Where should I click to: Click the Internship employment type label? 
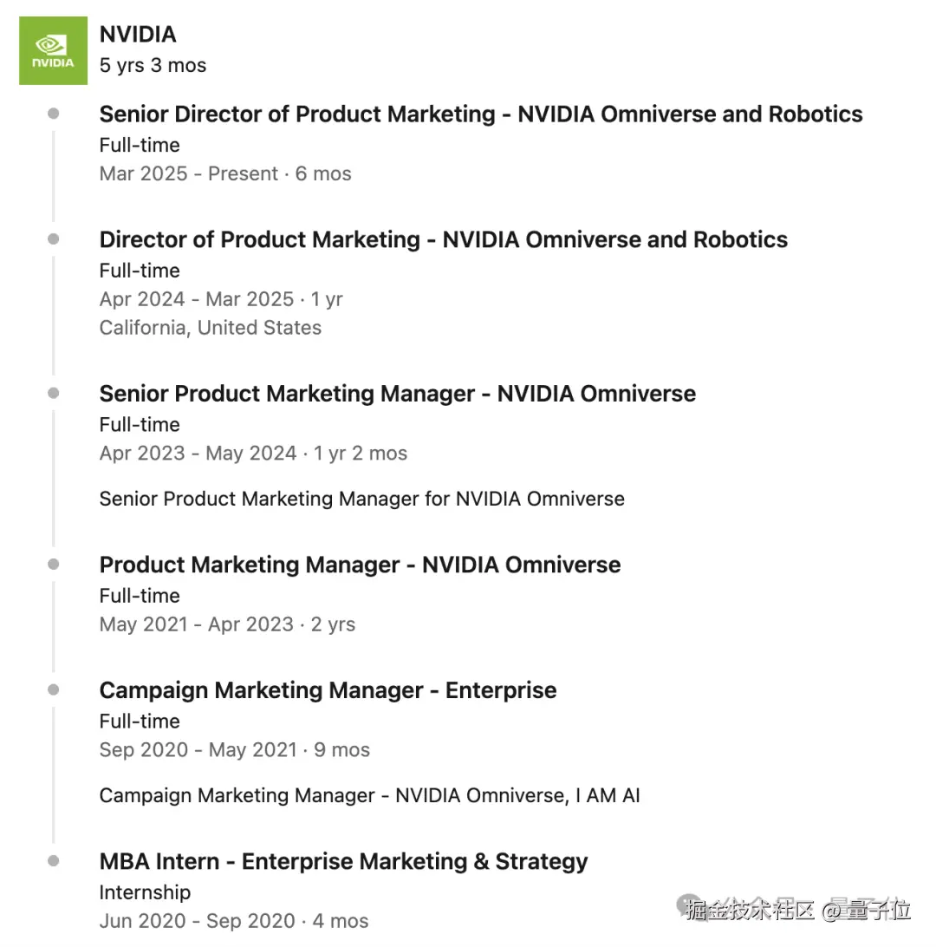[145, 892]
